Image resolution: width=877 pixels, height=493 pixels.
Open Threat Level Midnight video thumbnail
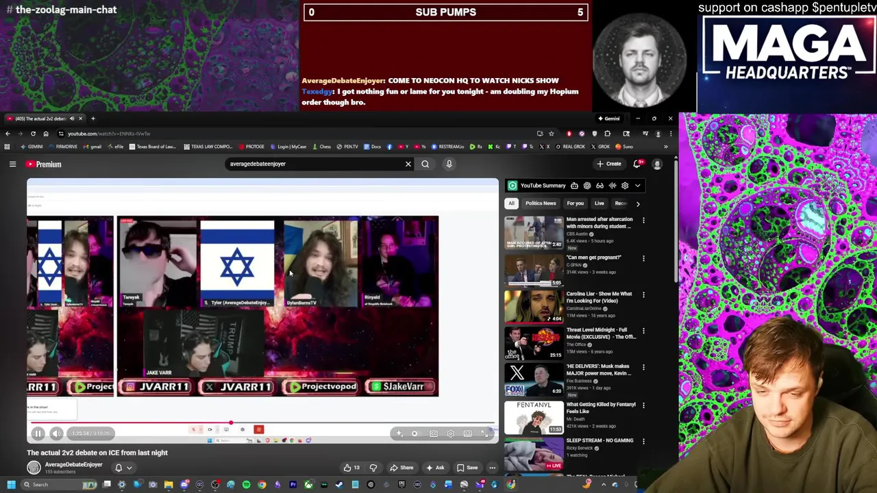click(534, 344)
